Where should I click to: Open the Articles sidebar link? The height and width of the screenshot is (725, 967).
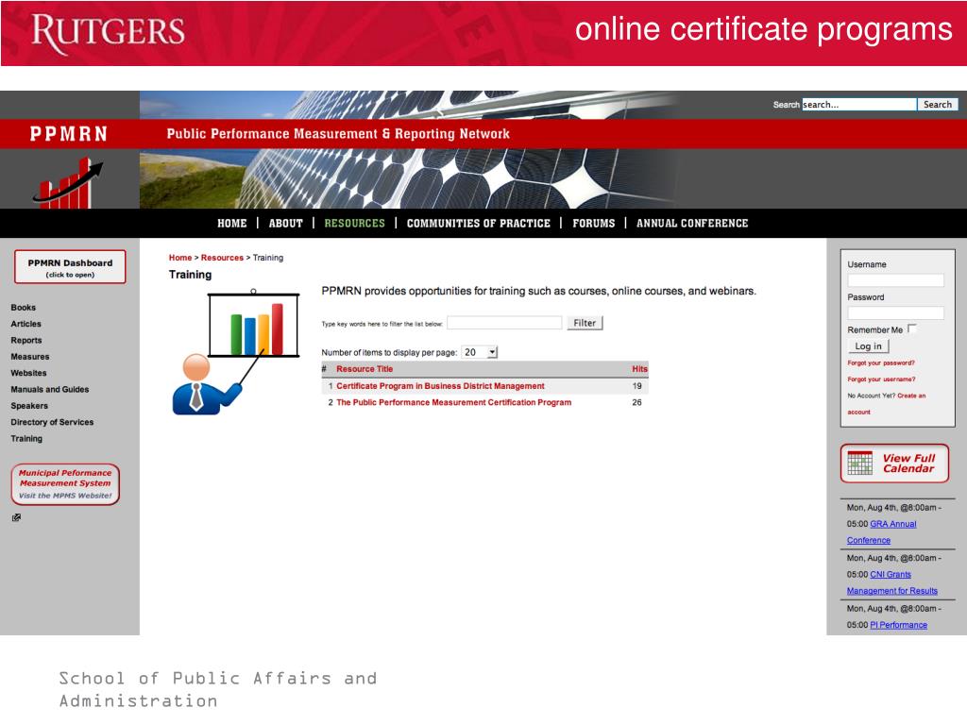click(x=25, y=324)
